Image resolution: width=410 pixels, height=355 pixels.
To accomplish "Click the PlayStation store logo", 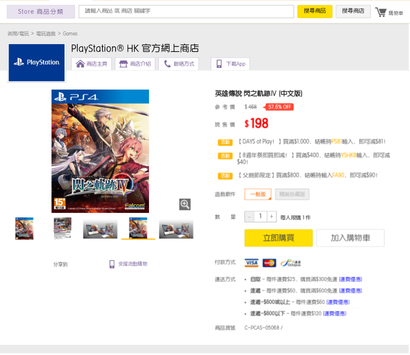I will click(x=37, y=62).
